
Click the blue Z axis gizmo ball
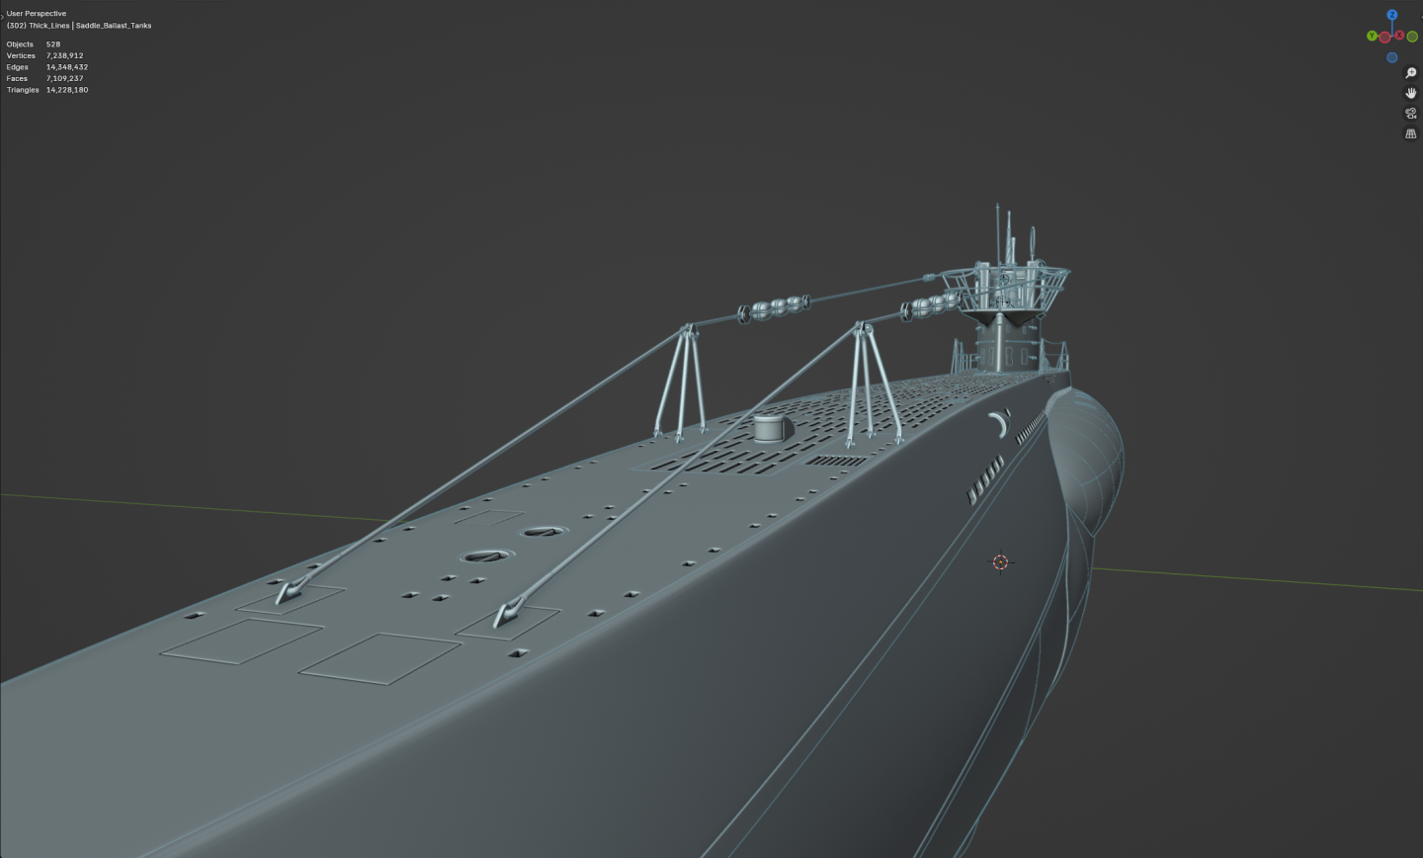[x=1392, y=15]
